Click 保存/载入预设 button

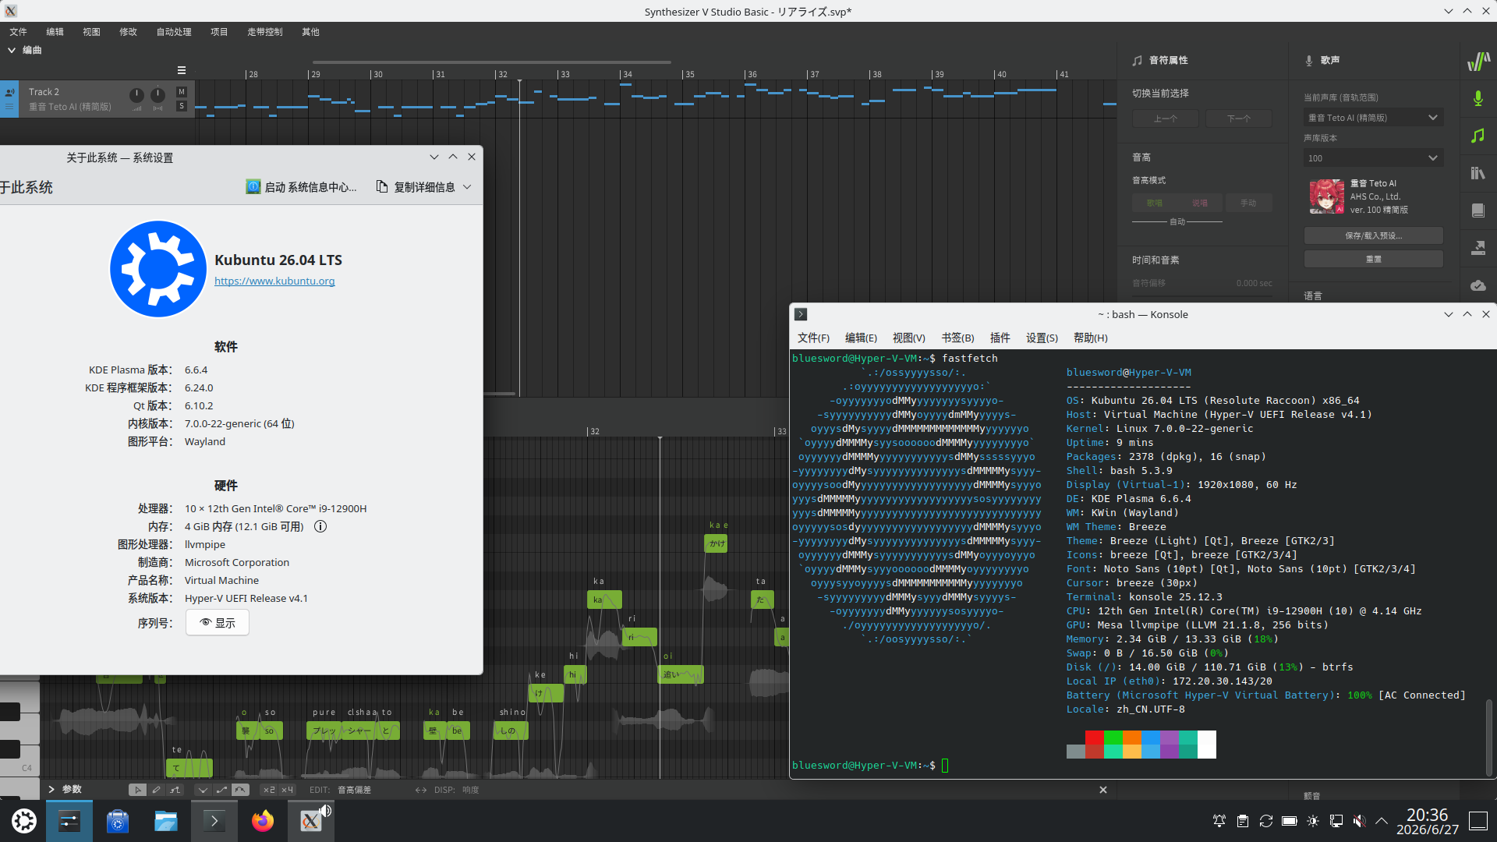[1373, 235]
